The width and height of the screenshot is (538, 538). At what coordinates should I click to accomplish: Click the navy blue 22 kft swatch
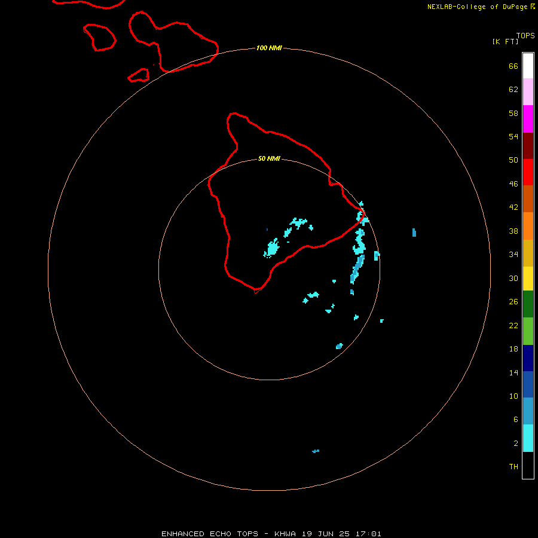tap(528, 358)
